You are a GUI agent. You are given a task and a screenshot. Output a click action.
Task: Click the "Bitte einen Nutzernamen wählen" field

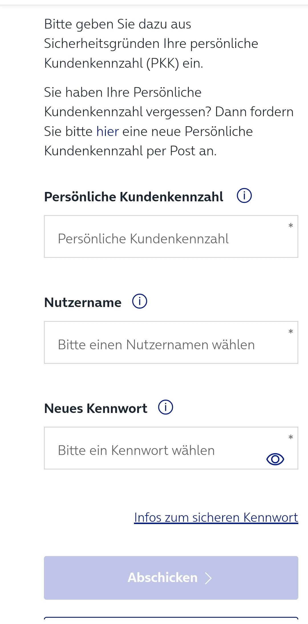point(165,345)
